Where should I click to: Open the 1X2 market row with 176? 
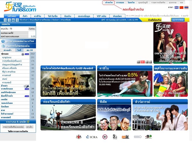(18, 61)
